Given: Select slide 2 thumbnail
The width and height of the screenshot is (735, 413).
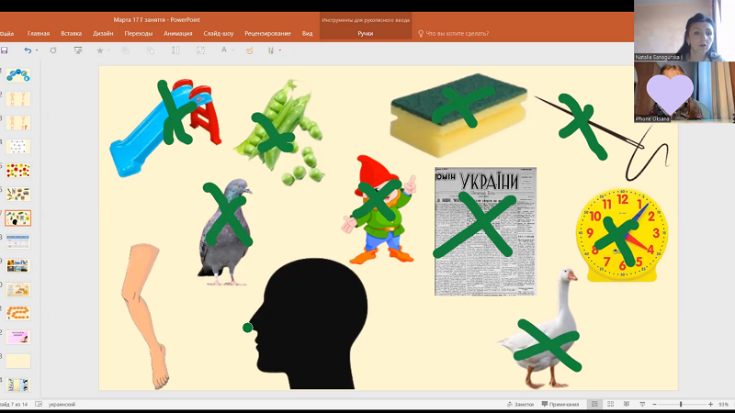Looking at the screenshot, I should (x=18, y=99).
